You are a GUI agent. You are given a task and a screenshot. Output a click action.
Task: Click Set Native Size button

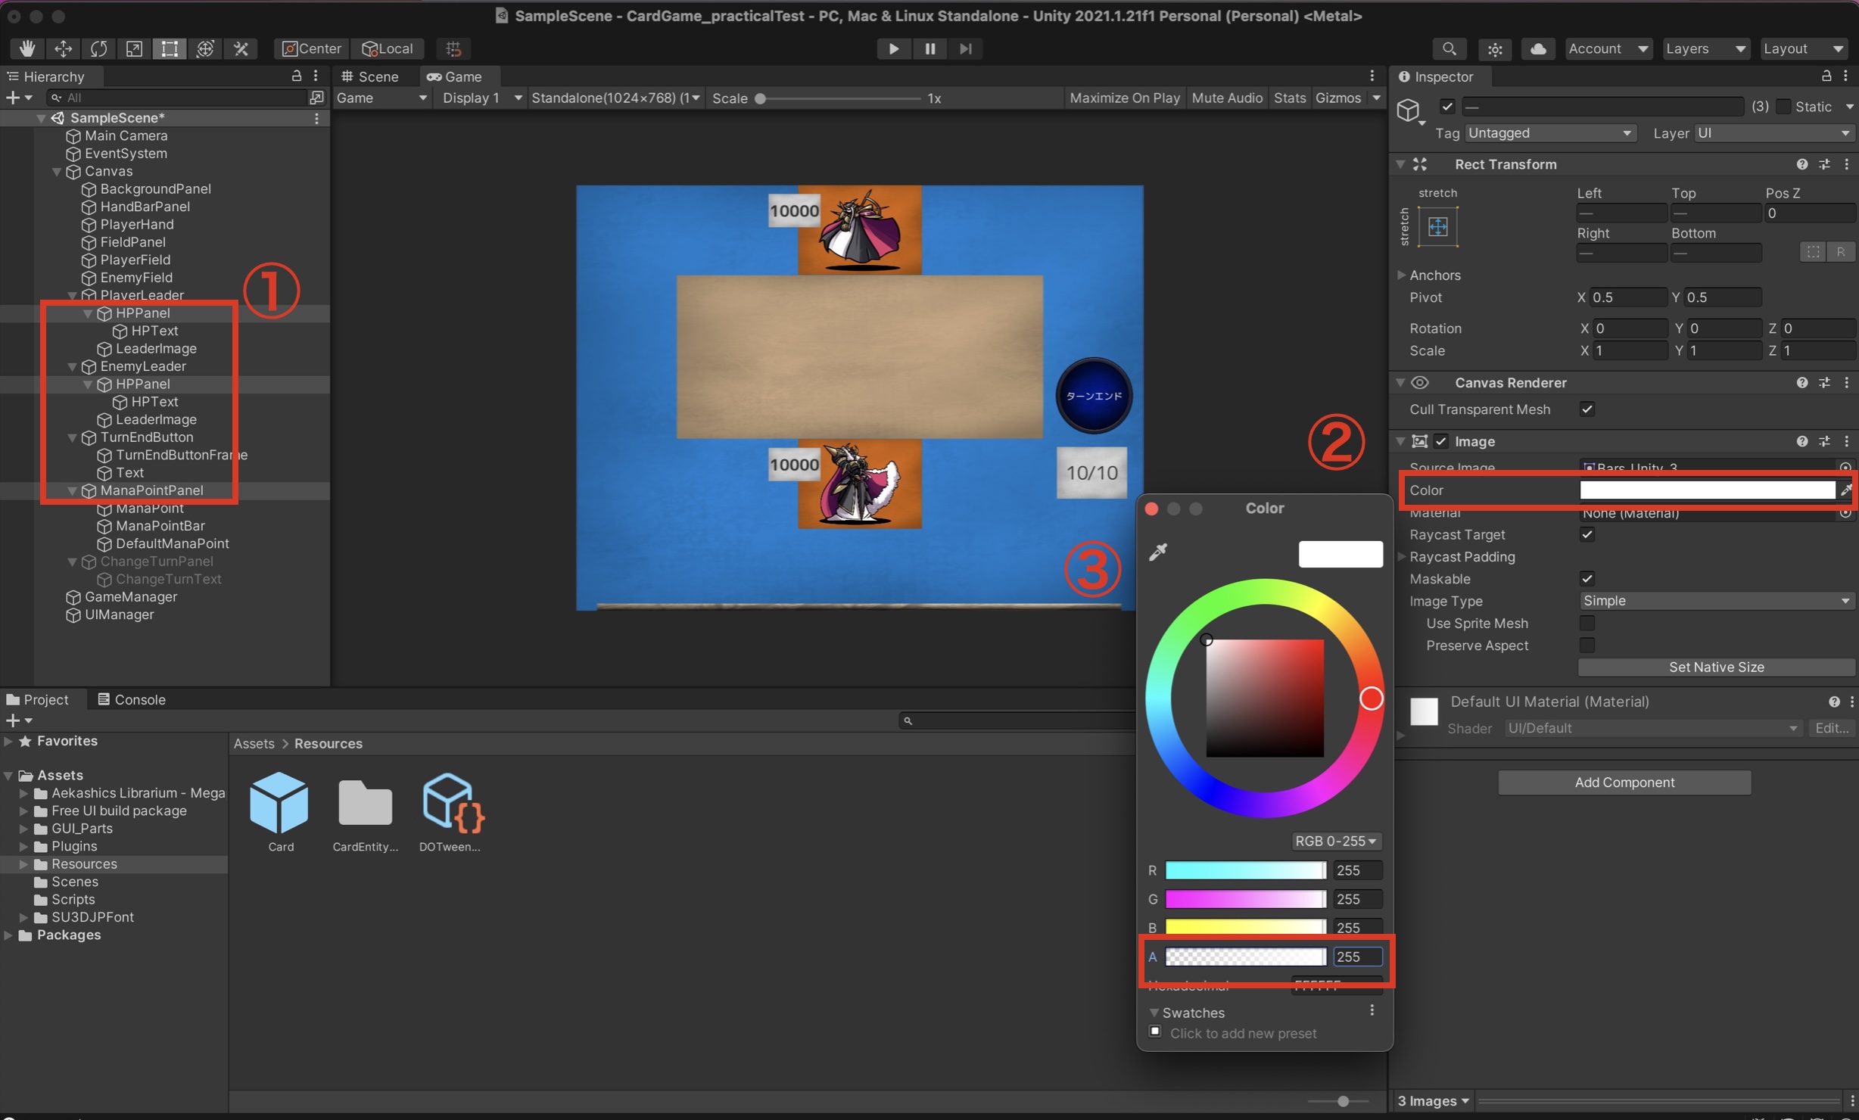point(1715,667)
